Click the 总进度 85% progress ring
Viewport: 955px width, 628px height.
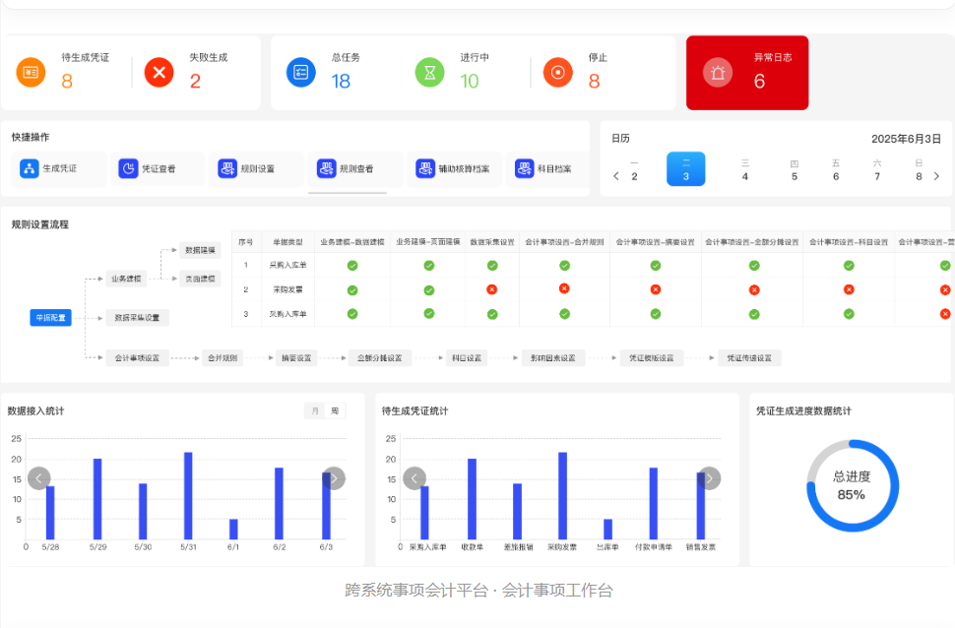852,485
